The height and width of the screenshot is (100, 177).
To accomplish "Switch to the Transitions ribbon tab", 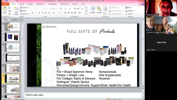I will click(x=40, y=4).
